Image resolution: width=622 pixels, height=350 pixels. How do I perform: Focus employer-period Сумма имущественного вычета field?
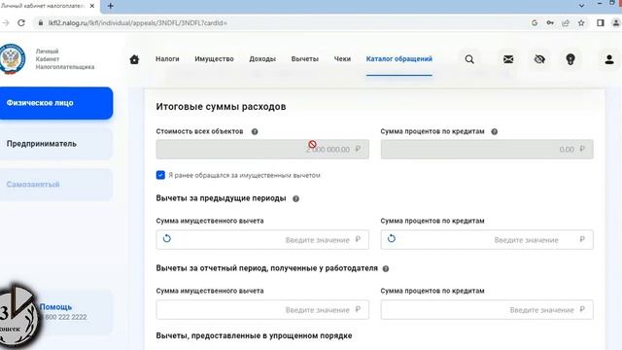[x=262, y=309]
